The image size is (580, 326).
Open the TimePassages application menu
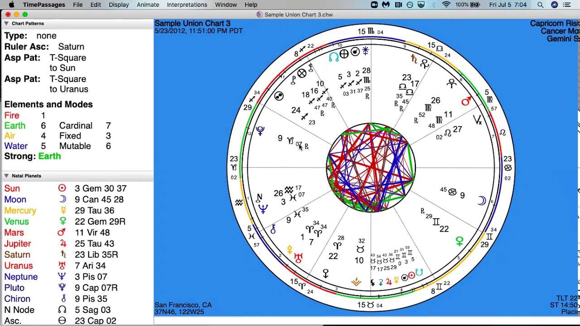pos(44,5)
